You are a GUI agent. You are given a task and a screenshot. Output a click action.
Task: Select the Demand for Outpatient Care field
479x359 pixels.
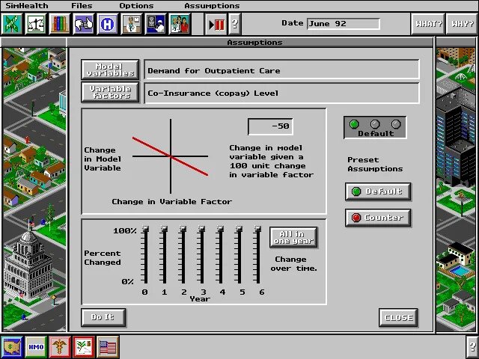281,70
